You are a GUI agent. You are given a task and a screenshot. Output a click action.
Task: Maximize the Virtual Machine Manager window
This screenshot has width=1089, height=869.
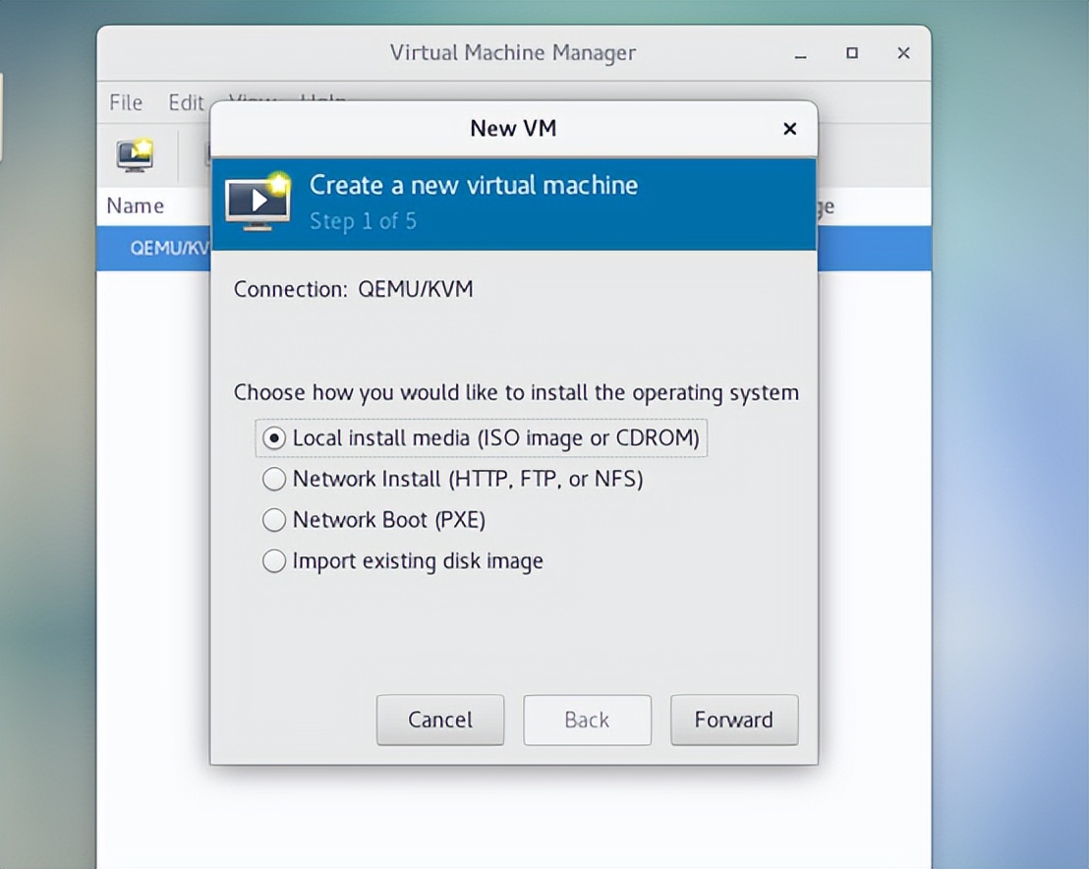[852, 54]
